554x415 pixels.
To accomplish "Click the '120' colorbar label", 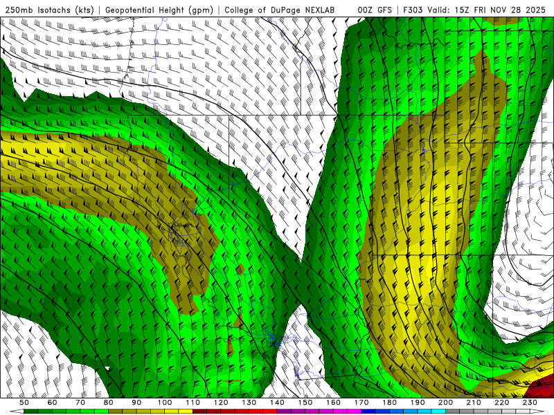I will 221,403.
